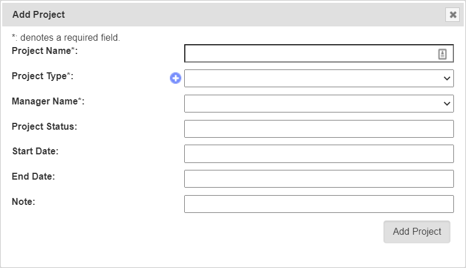Click the autofill contact icon in Project Name
Image resolution: width=466 pixels, height=268 pixels.
coord(442,54)
